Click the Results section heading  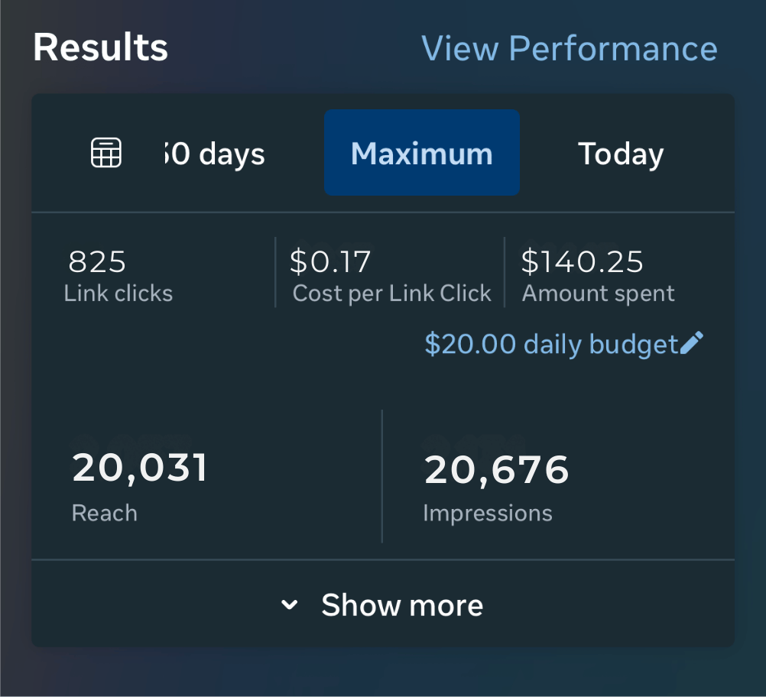pos(101,48)
